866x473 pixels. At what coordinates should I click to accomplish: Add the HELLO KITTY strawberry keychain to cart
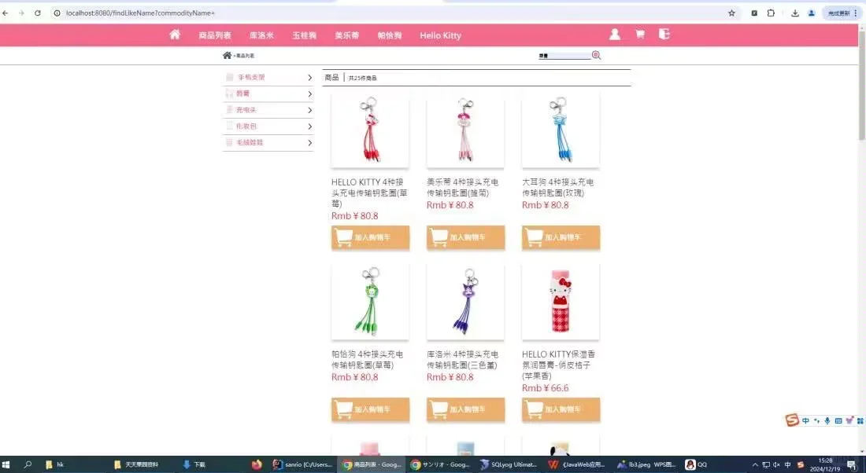click(x=370, y=236)
